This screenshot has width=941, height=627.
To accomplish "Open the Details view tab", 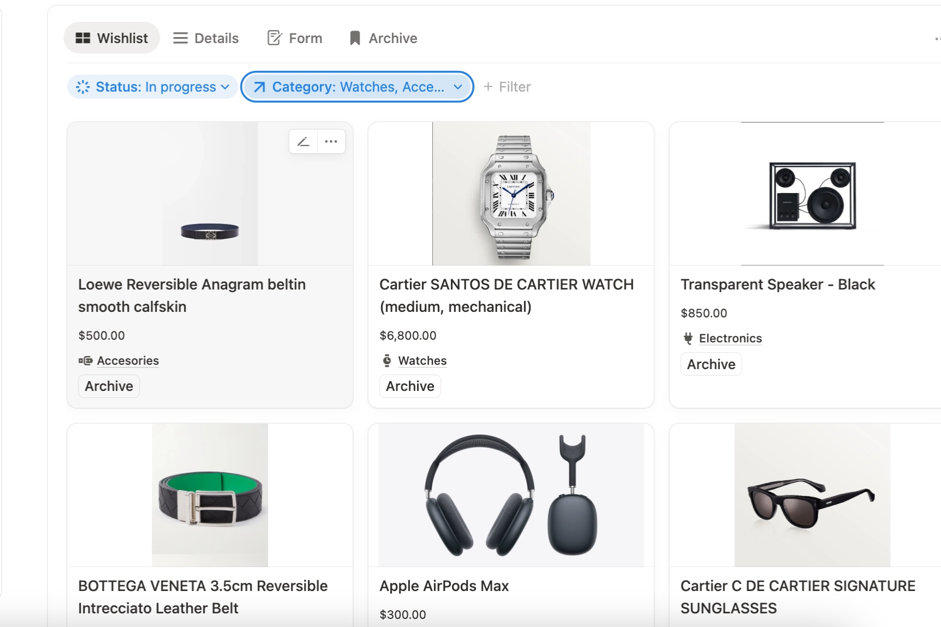I will [x=206, y=38].
